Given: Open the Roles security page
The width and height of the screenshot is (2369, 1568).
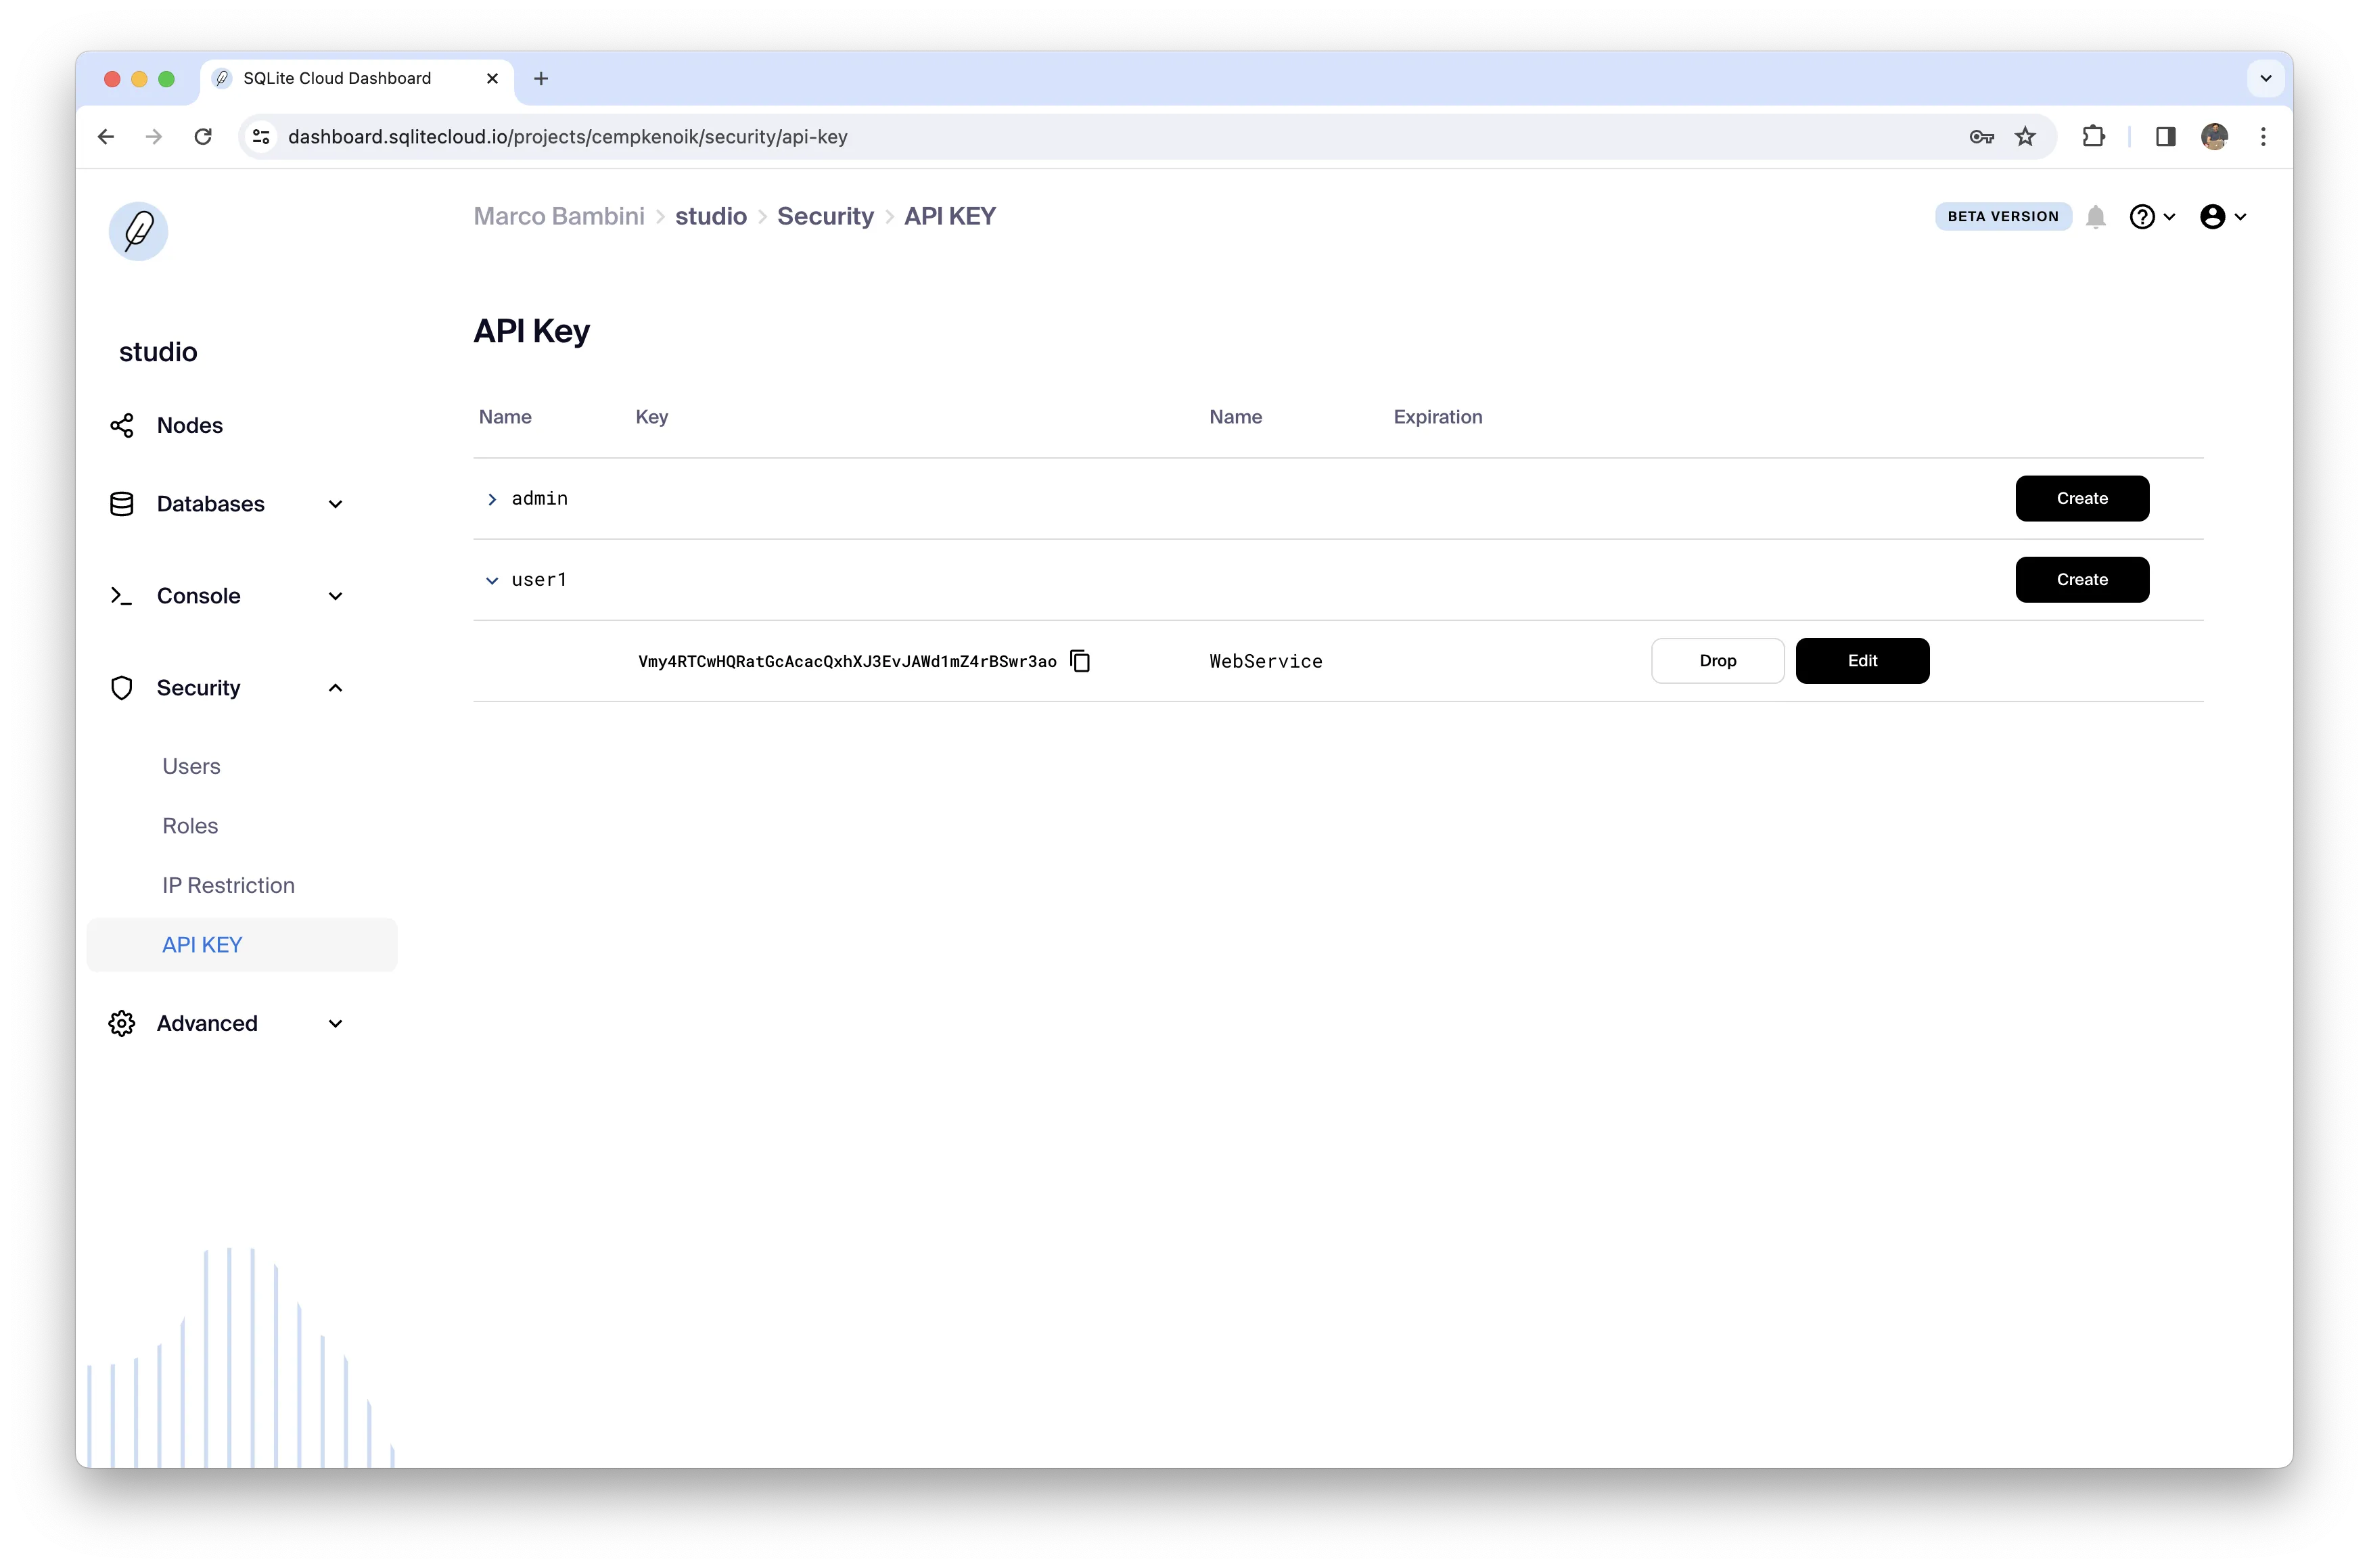Looking at the screenshot, I should click(x=190, y=826).
